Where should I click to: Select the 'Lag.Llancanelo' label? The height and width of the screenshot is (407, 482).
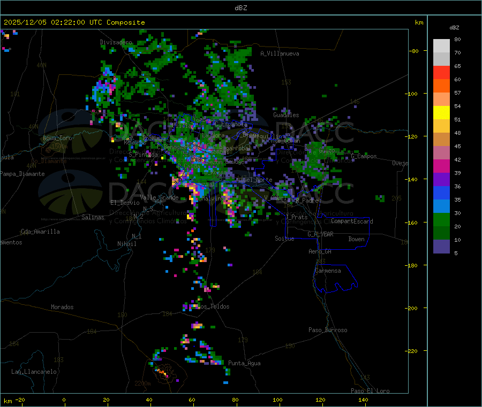[x=34, y=372]
